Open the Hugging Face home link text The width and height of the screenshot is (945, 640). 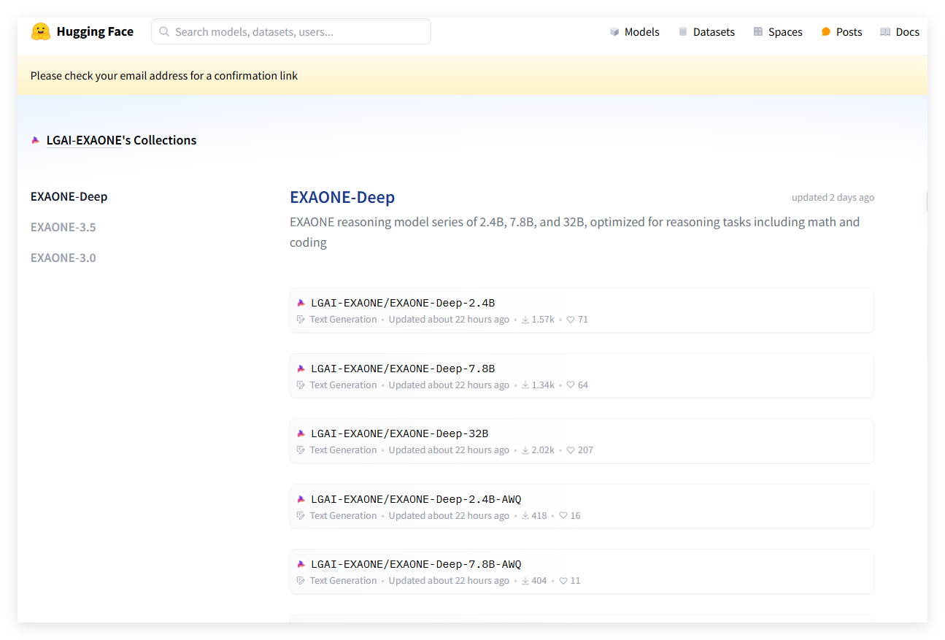95,31
